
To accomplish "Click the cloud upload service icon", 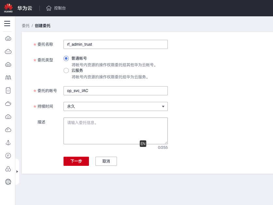I will click(x=7, y=117).
